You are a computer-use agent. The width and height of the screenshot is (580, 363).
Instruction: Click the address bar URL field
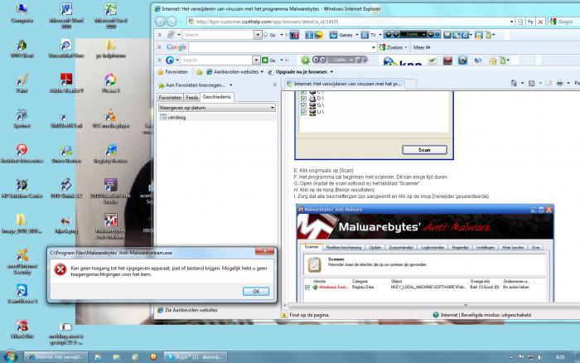click(348, 22)
